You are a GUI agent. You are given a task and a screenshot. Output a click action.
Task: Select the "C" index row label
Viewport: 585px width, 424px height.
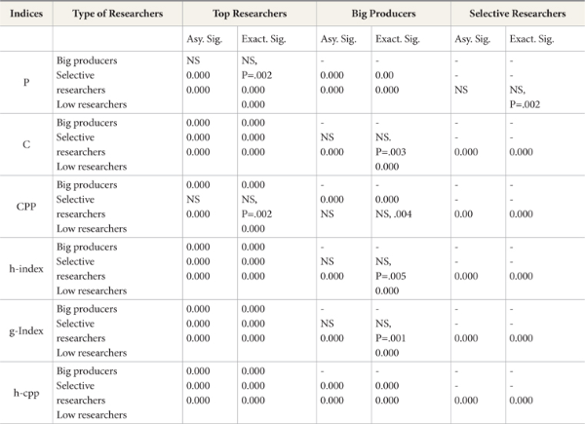pos(26,144)
